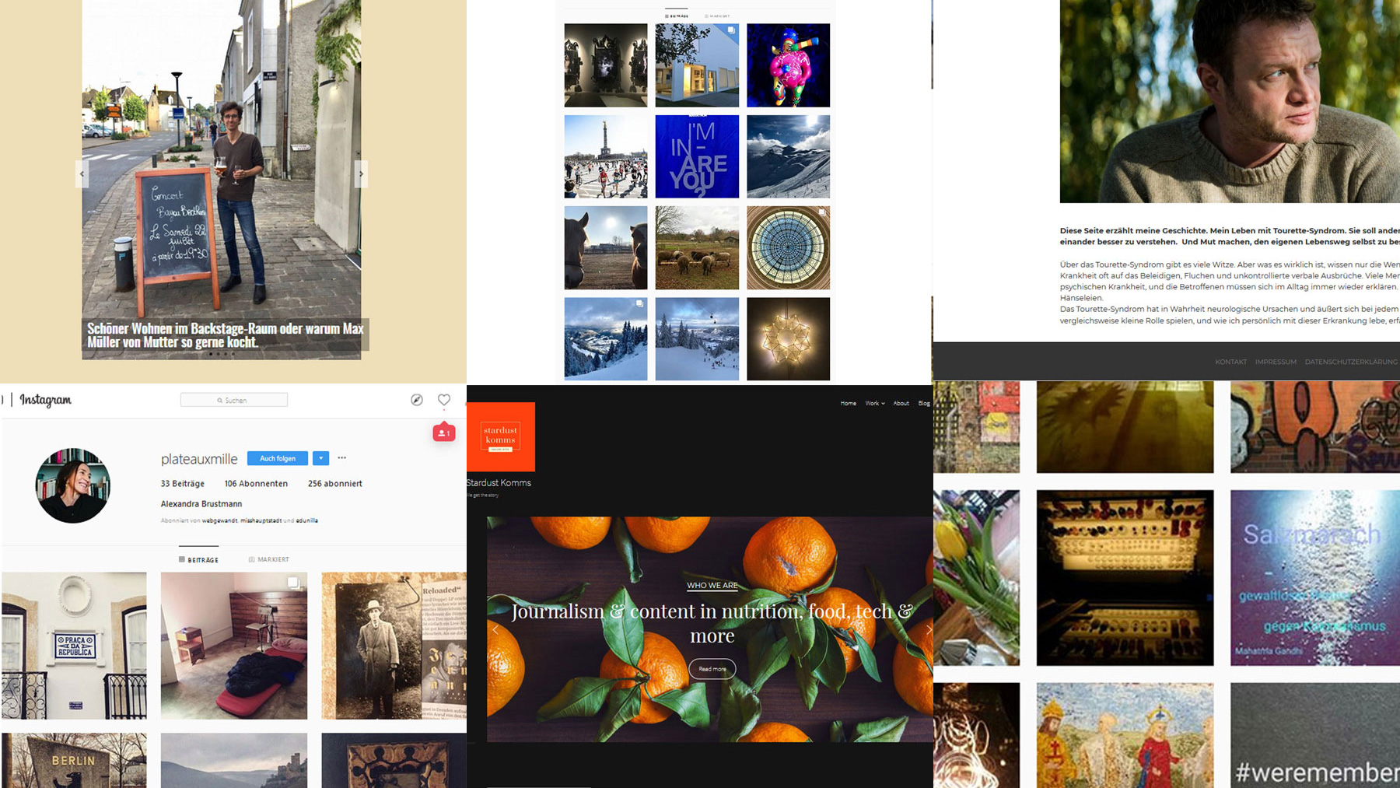The height and width of the screenshot is (788, 1400).
Task: Click the Suchen search field
Action: [x=234, y=400]
